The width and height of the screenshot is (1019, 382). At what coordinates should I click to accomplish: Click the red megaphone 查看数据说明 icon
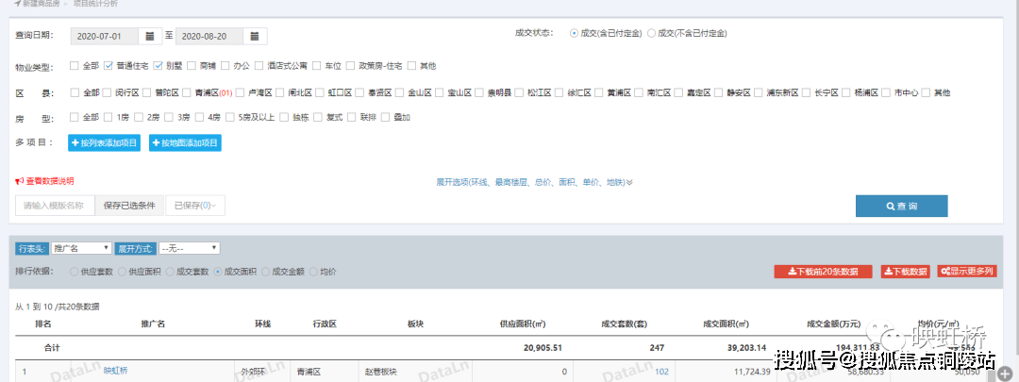point(19,181)
